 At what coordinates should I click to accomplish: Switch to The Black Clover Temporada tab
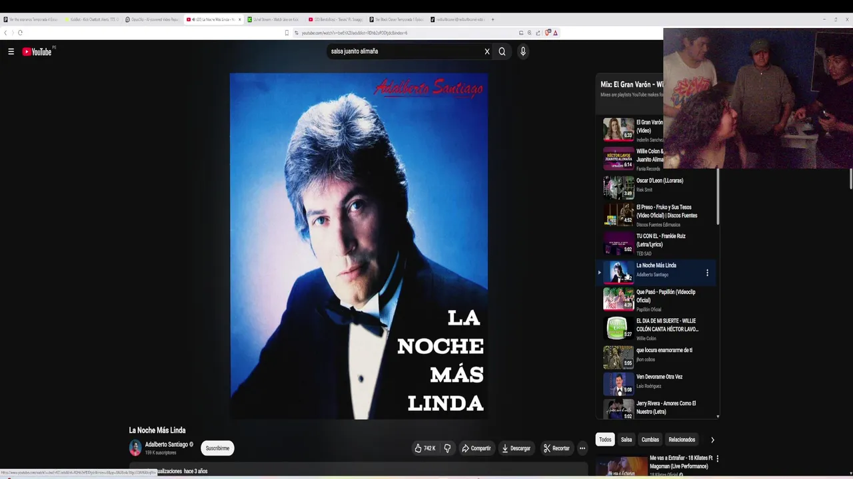point(396,19)
